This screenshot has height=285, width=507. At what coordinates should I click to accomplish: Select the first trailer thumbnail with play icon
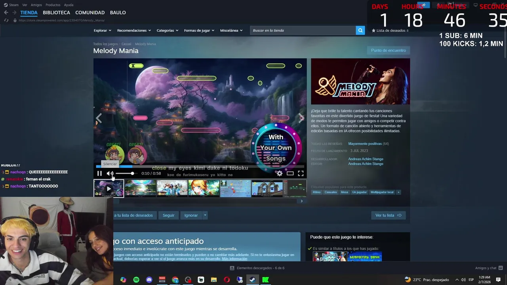click(109, 188)
